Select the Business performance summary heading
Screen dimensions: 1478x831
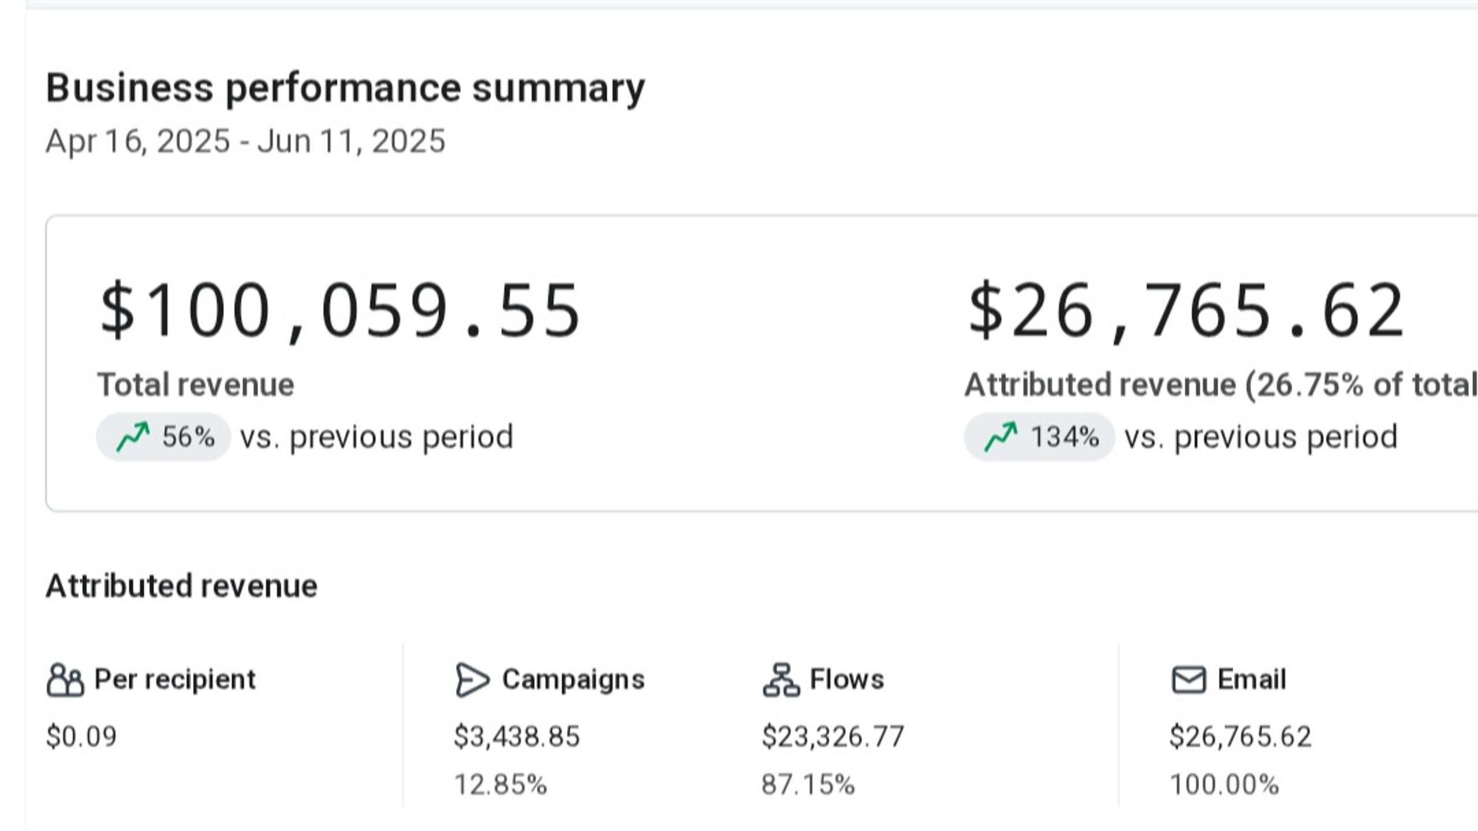coord(345,89)
